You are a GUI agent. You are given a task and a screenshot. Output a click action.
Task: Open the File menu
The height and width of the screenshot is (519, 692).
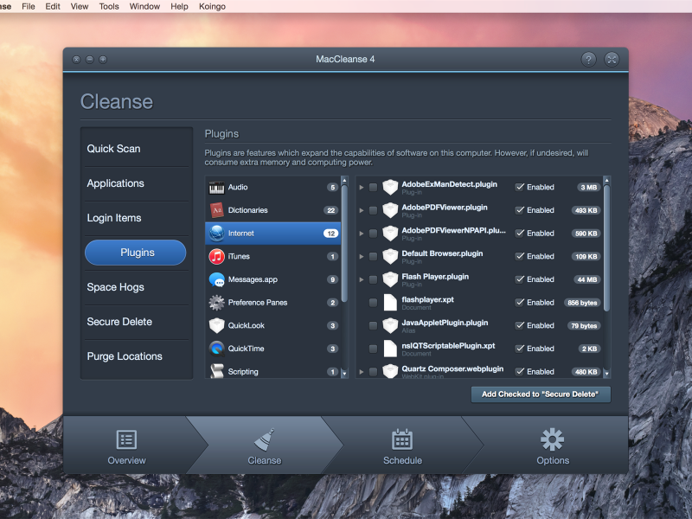click(29, 7)
